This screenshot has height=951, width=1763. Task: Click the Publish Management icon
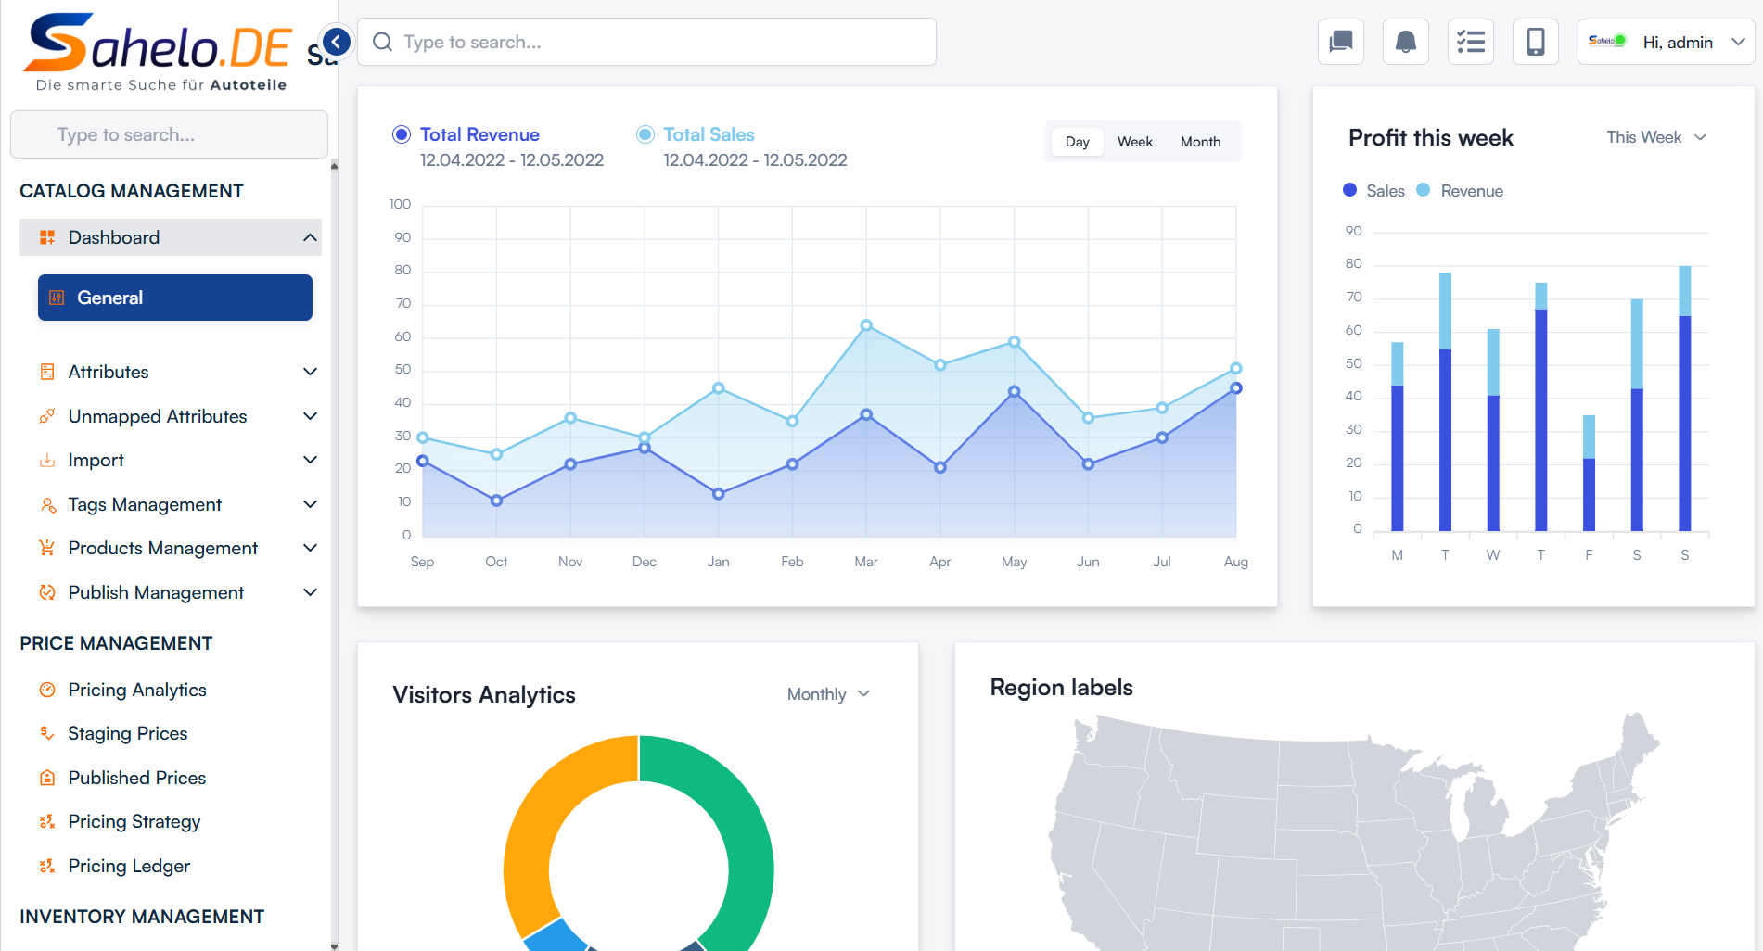pyautogui.click(x=47, y=592)
